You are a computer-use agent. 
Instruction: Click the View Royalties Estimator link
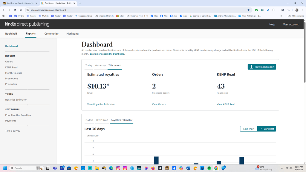point(101,104)
